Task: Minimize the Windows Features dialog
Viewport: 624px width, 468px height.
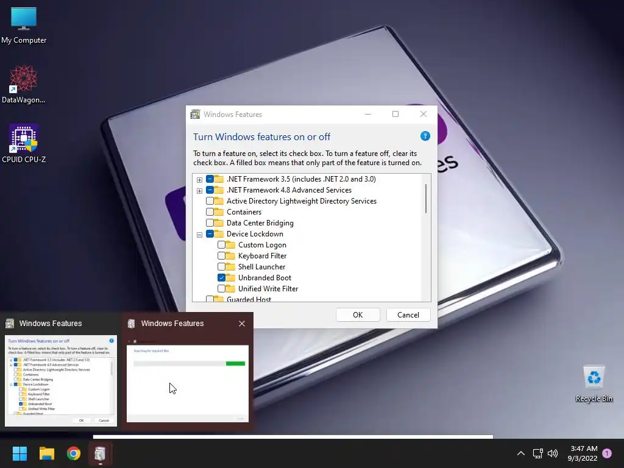Action: pyautogui.click(x=368, y=114)
